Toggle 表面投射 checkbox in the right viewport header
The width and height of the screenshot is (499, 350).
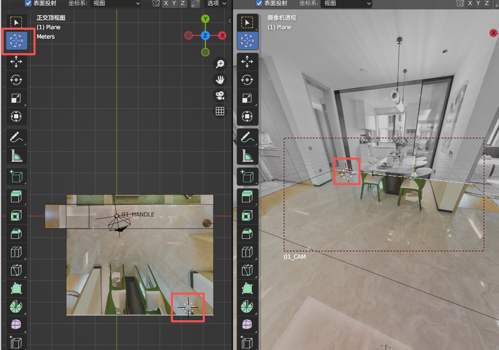pyautogui.click(x=260, y=3)
